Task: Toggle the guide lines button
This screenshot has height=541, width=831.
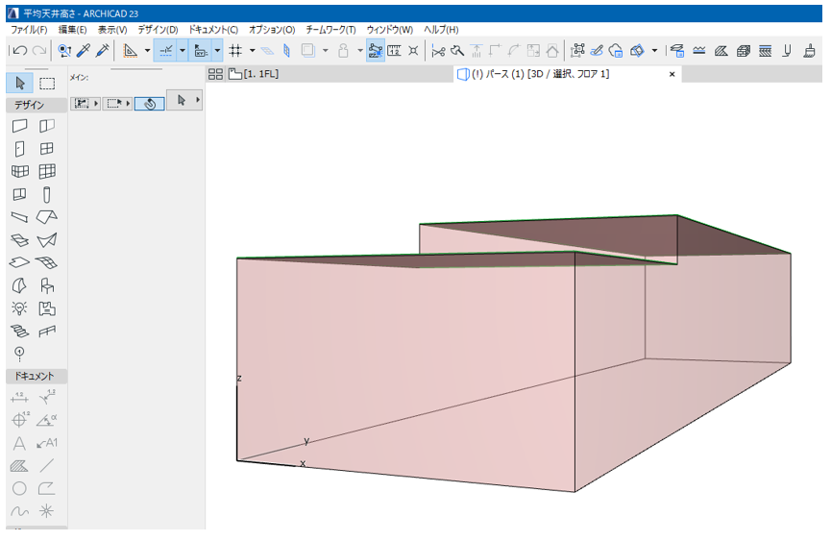Action: tap(165, 50)
